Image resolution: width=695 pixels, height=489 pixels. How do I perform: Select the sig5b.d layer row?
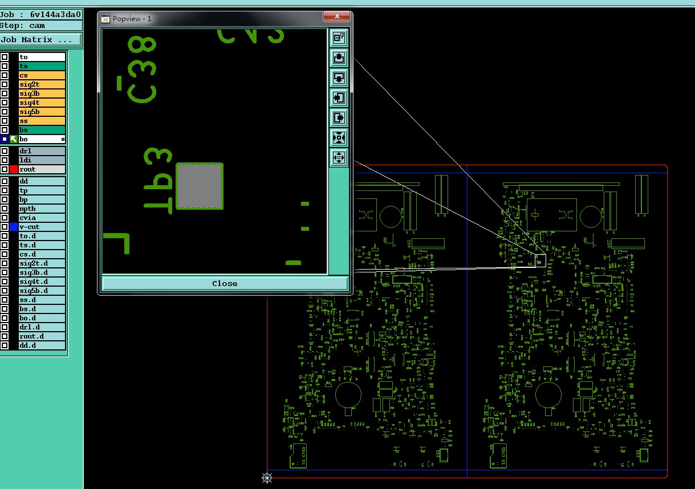point(42,291)
